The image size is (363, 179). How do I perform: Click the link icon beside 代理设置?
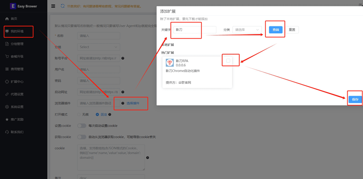(x=7, y=94)
